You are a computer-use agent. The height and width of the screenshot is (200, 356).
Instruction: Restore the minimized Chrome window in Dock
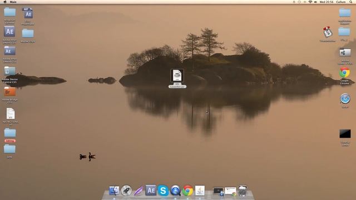(x=230, y=191)
